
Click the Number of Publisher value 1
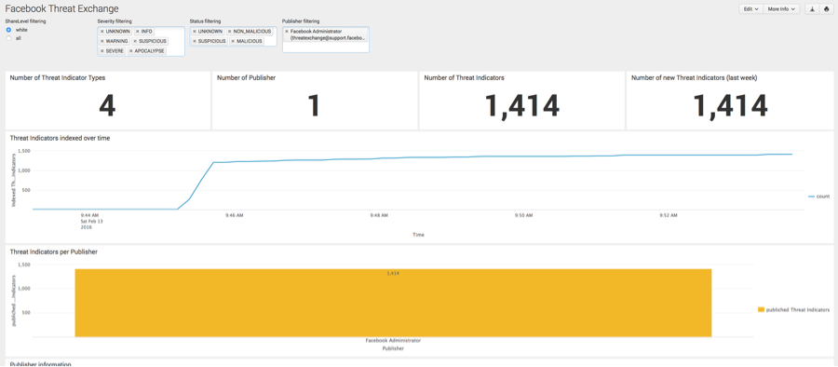(315, 106)
